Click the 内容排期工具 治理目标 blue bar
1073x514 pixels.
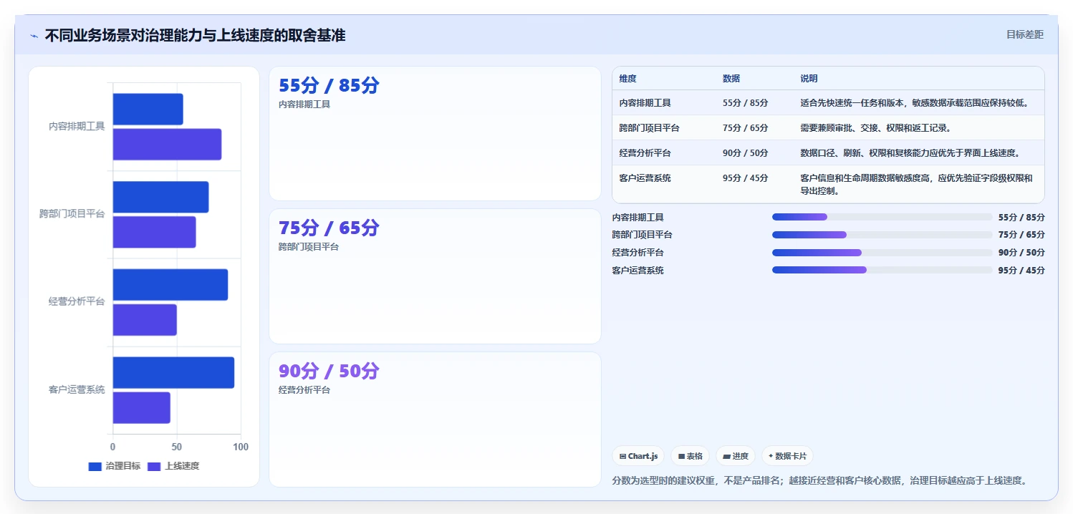pyautogui.click(x=148, y=109)
